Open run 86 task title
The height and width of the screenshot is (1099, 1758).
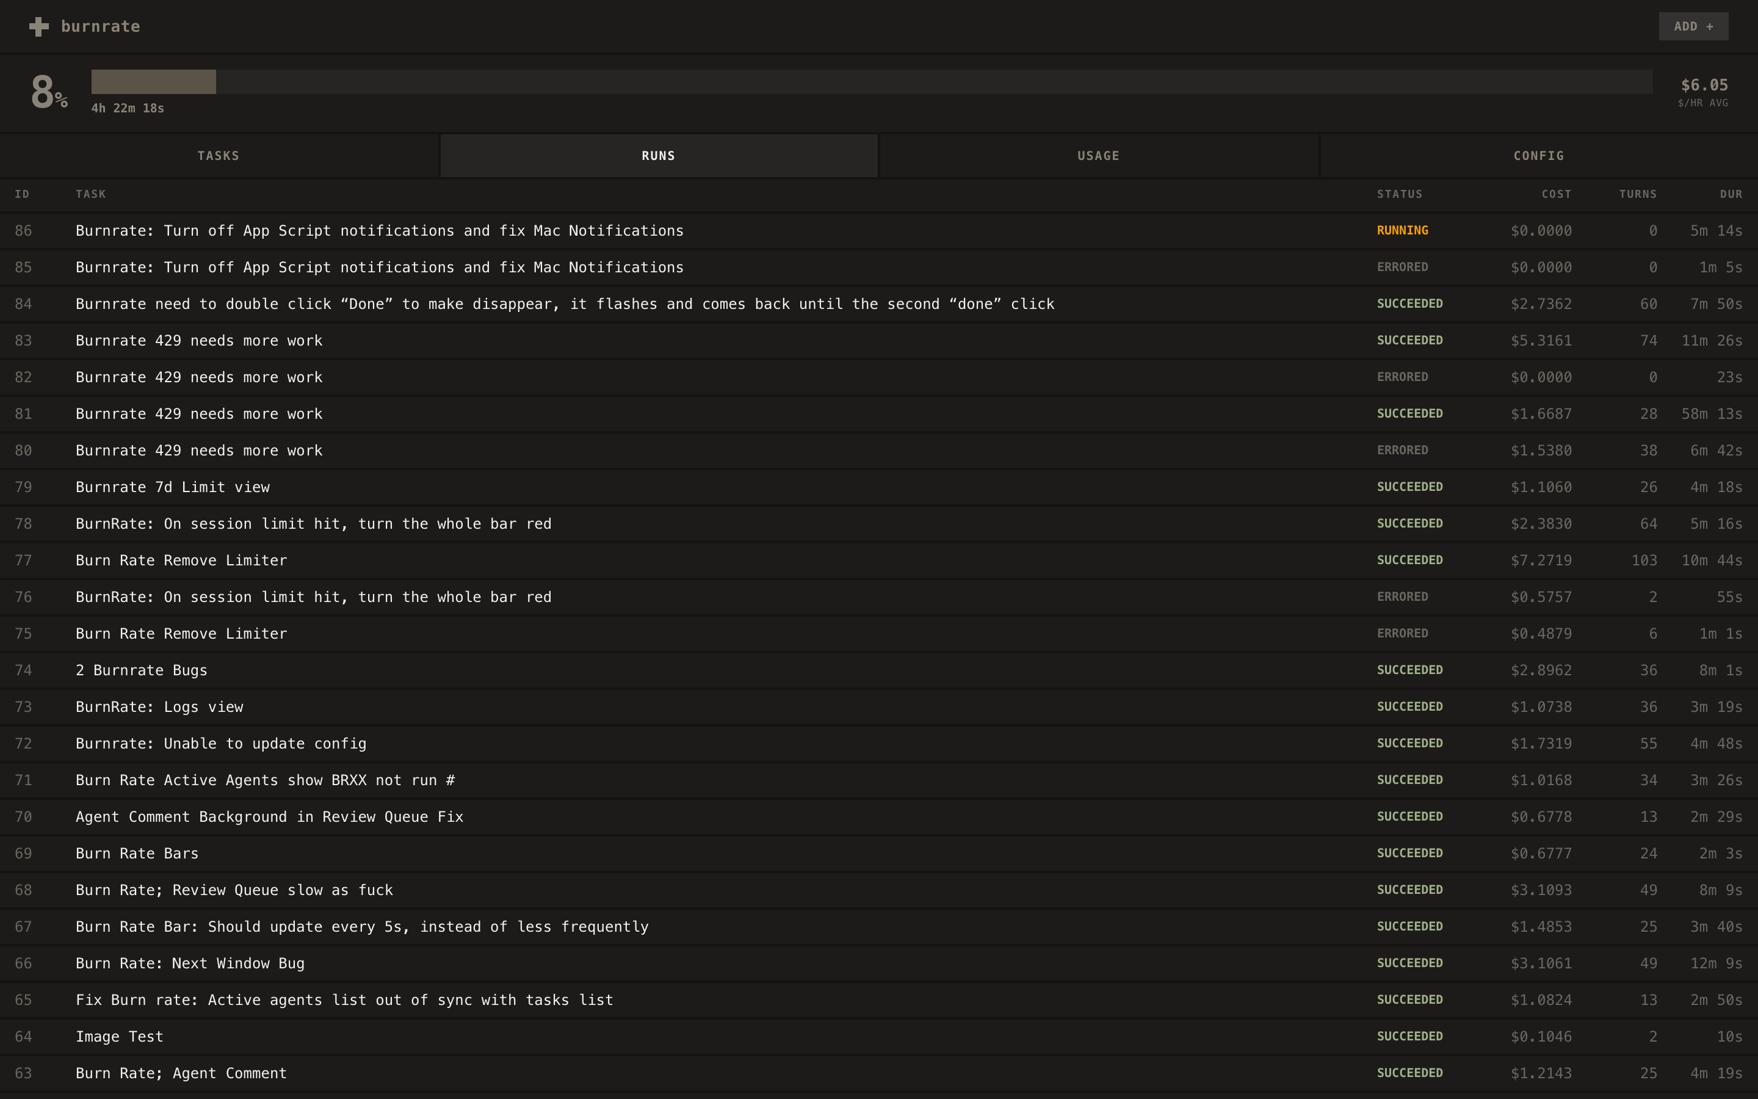point(380,230)
